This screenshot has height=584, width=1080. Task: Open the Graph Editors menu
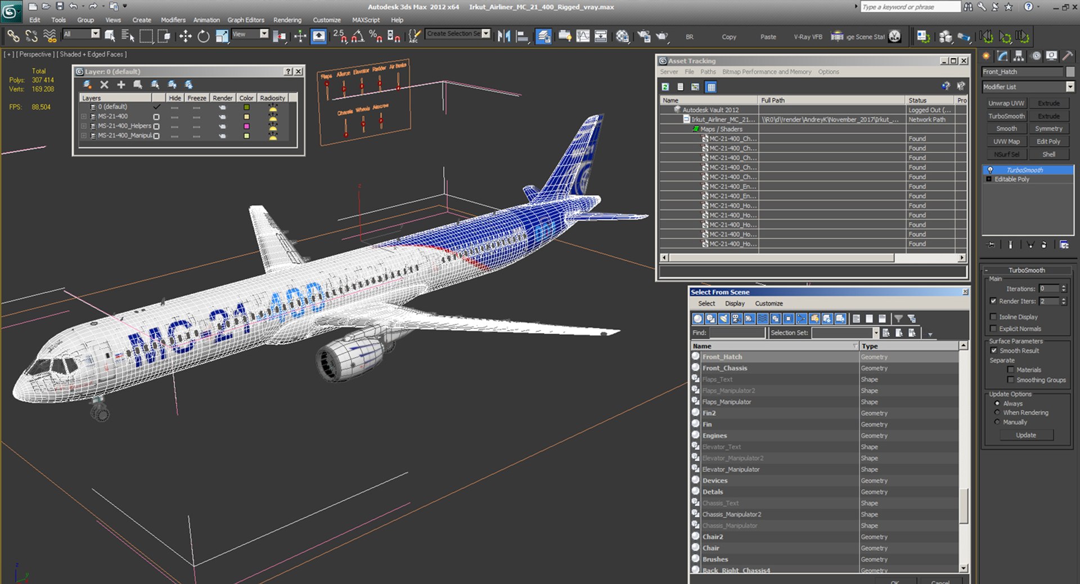[x=245, y=20]
